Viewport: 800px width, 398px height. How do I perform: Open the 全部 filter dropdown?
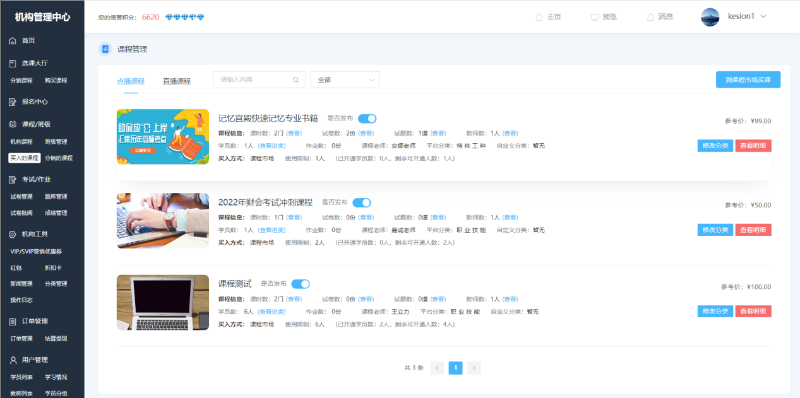tap(345, 79)
